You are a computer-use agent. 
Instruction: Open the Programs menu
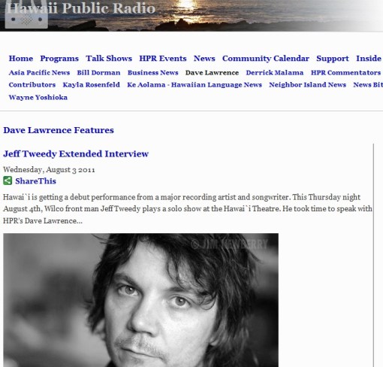coord(59,59)
